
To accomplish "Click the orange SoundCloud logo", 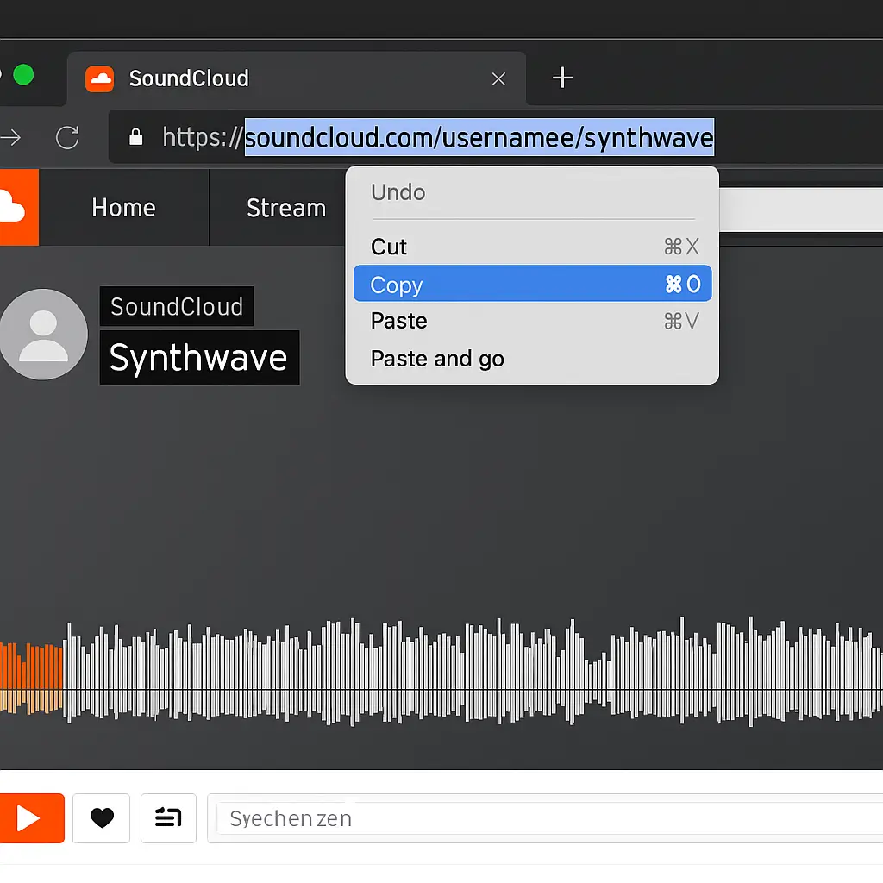I will tap(19, 207).
